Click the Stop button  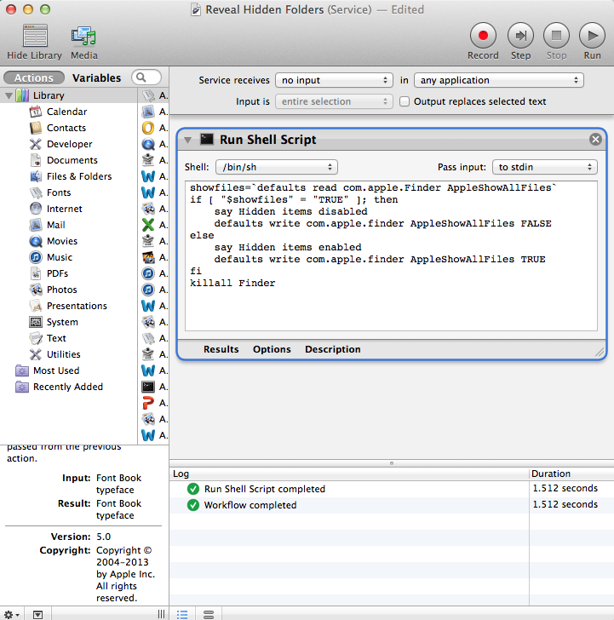click(556, 36)
